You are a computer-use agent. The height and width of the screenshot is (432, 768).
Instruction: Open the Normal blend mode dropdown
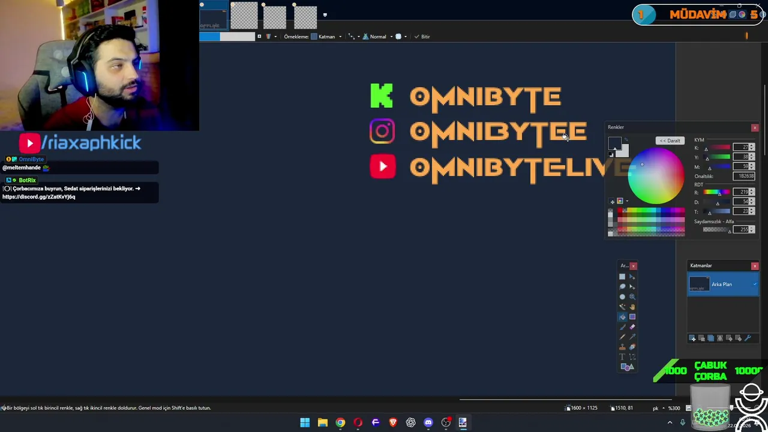[x=378, y=37]
